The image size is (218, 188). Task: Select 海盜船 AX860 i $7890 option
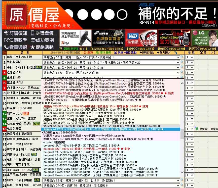click(x=111, y=126)
